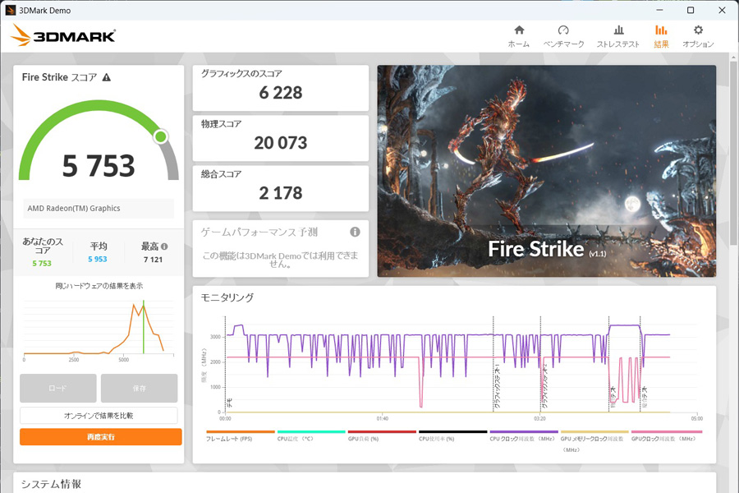Open the オプション settings tab

point(698,36)
